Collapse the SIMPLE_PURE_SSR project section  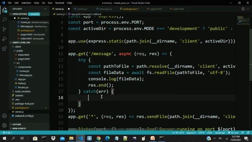point(11,43)
